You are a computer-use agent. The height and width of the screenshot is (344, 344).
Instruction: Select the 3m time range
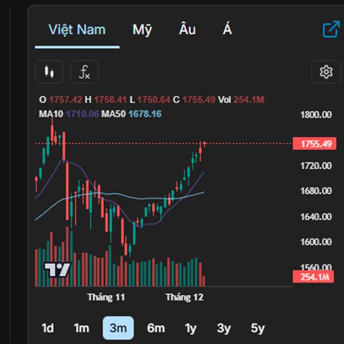[x=118, y=328]
